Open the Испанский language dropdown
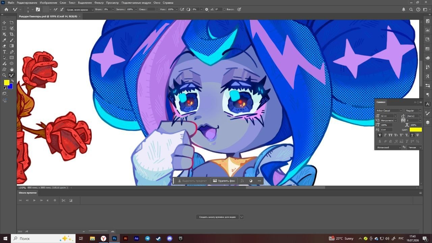Screen dimensions: 432x243 tap(388, 147)
